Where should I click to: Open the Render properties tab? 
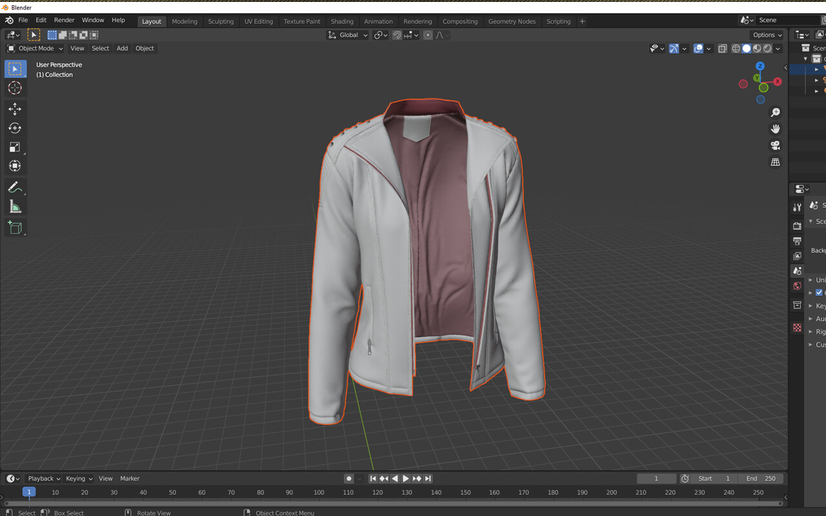[x=797, y=226]
